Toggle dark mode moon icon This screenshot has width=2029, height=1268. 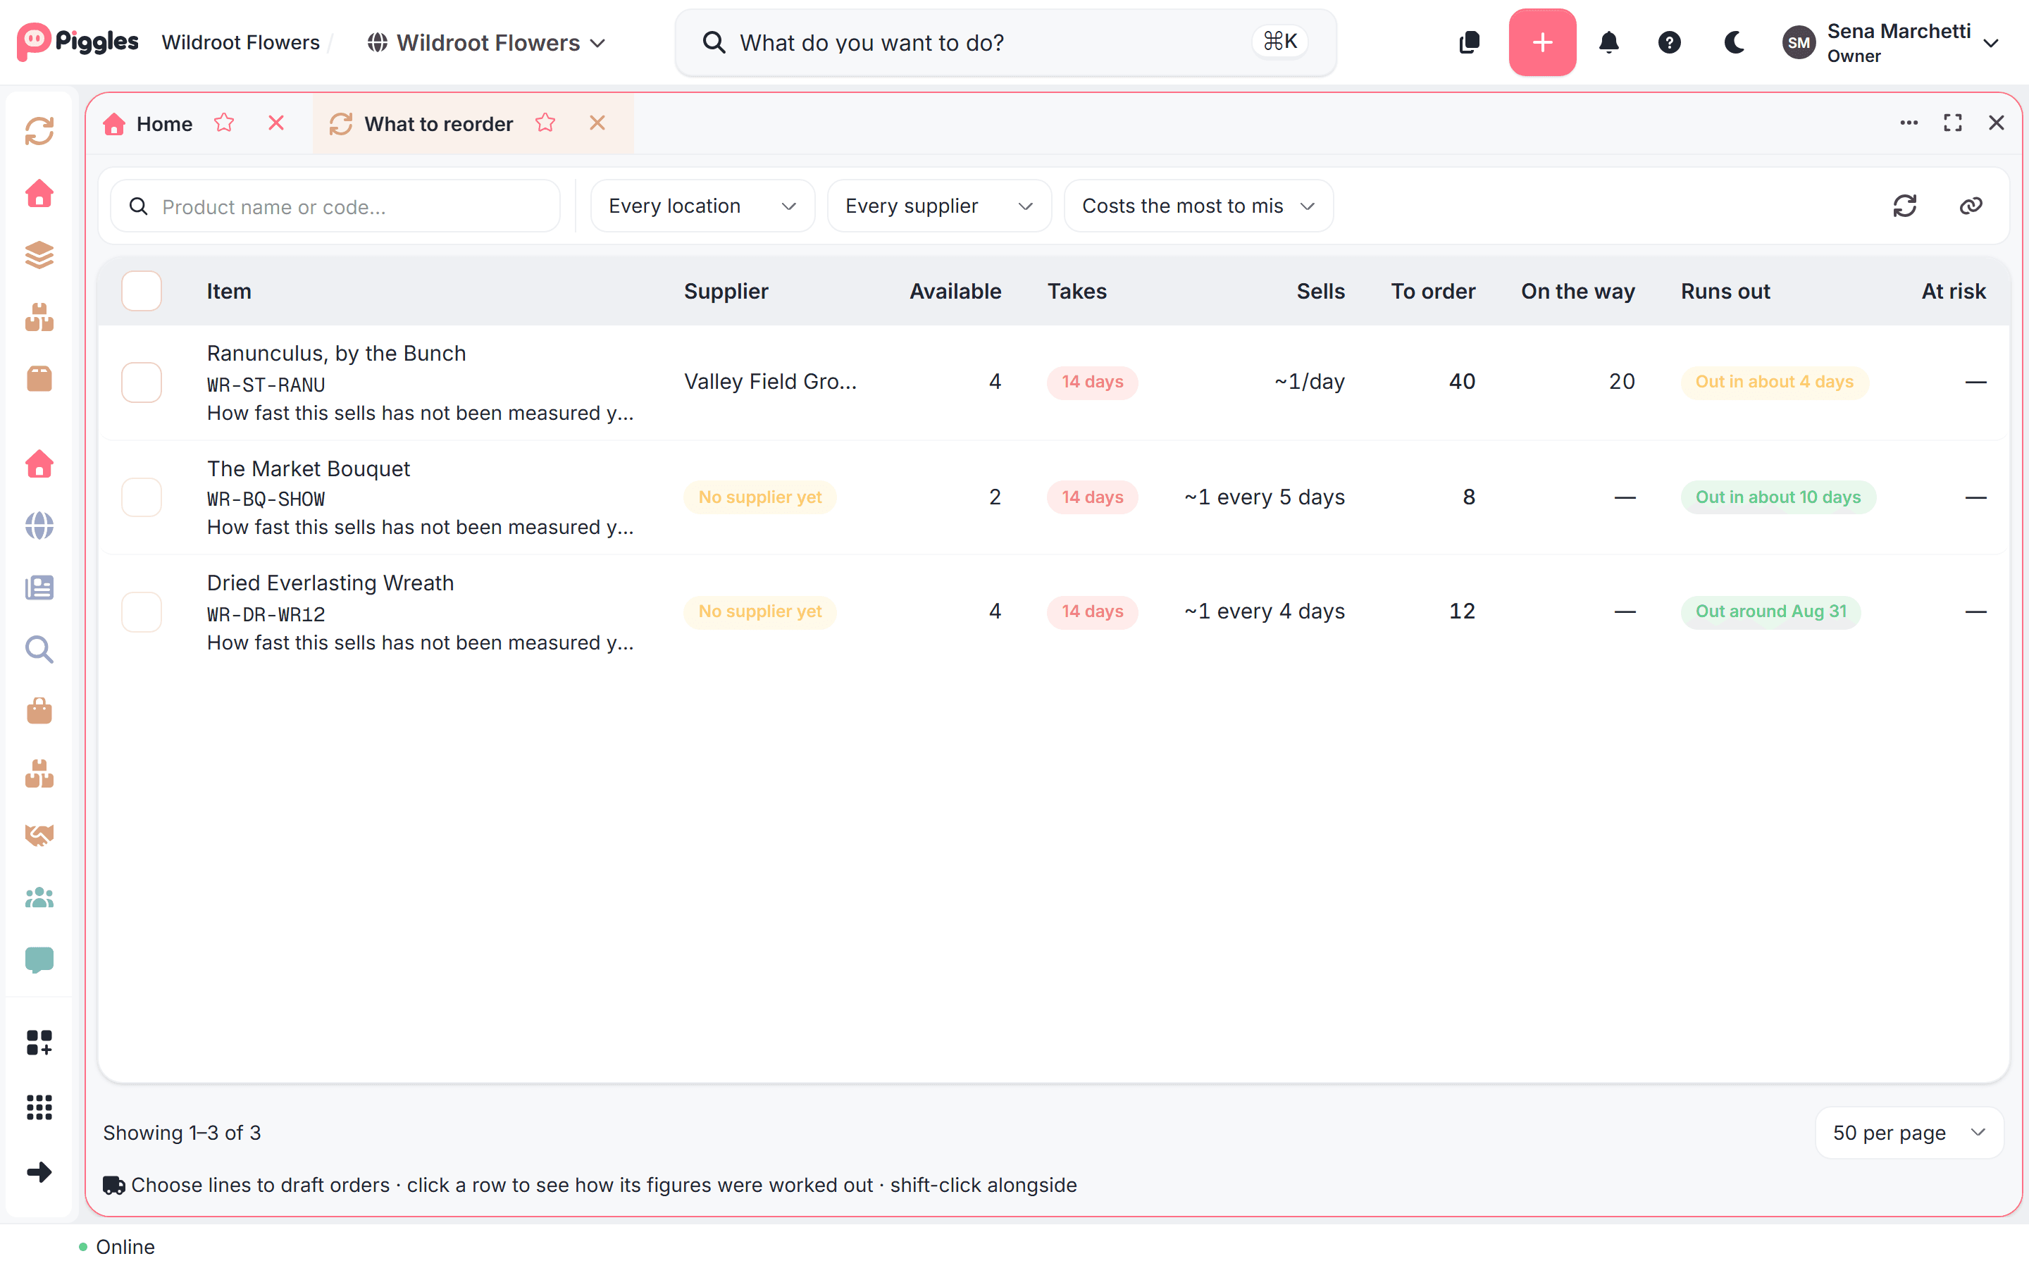tap(1734, 42)
